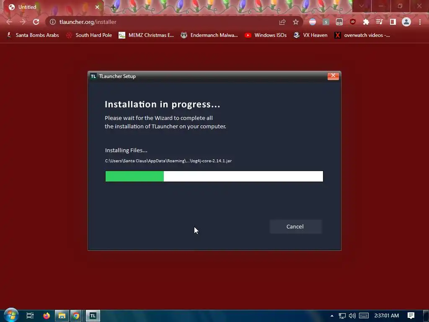
Task: Open MEMZ Christmas bookmark
Action: click(146, 35)
